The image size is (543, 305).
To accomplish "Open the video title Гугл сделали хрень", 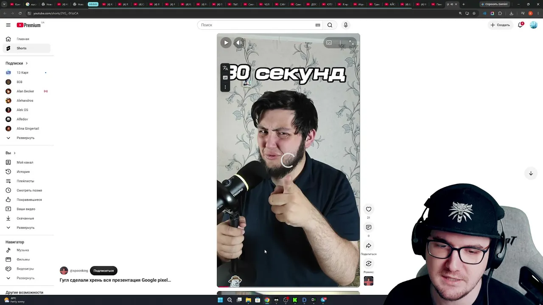I will [x=115, y=280].
